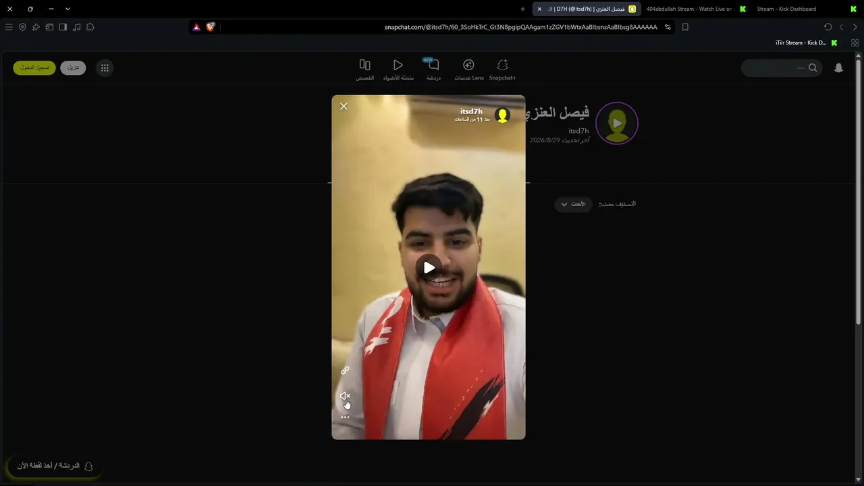Open the extensions puzzle icon
The height and width of the screenshot is (486, 864).
(x=90, y=27)
